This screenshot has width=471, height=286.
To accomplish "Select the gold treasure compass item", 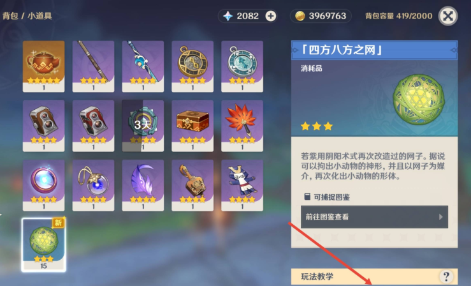I will click(x=192, y=66).
